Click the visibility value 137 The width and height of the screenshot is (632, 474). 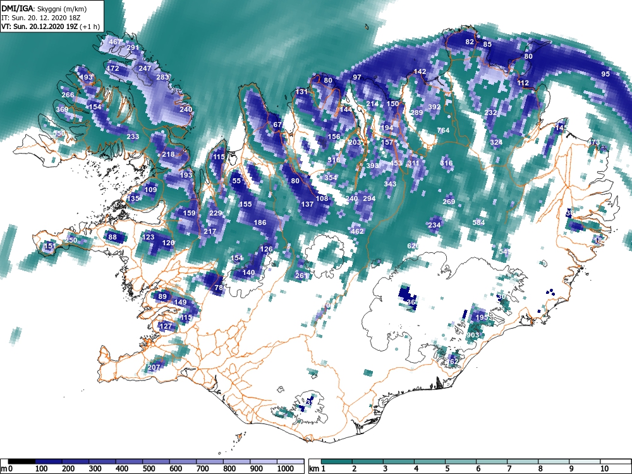307,204
